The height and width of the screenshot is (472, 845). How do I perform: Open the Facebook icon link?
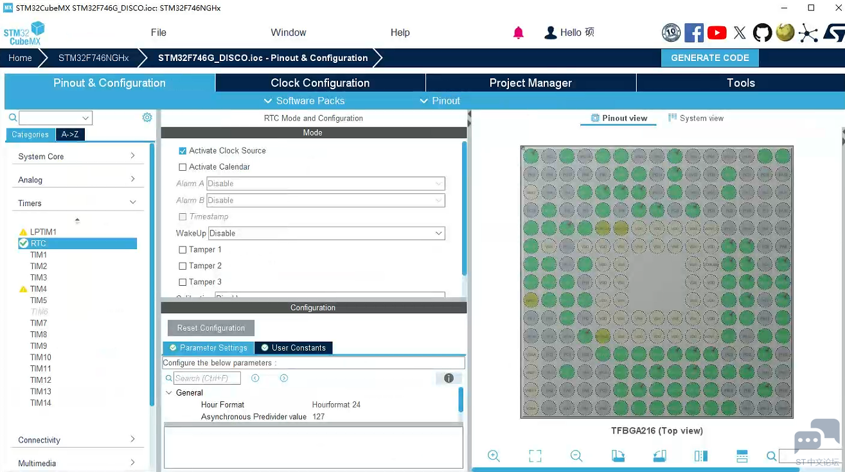pos(694,33)
